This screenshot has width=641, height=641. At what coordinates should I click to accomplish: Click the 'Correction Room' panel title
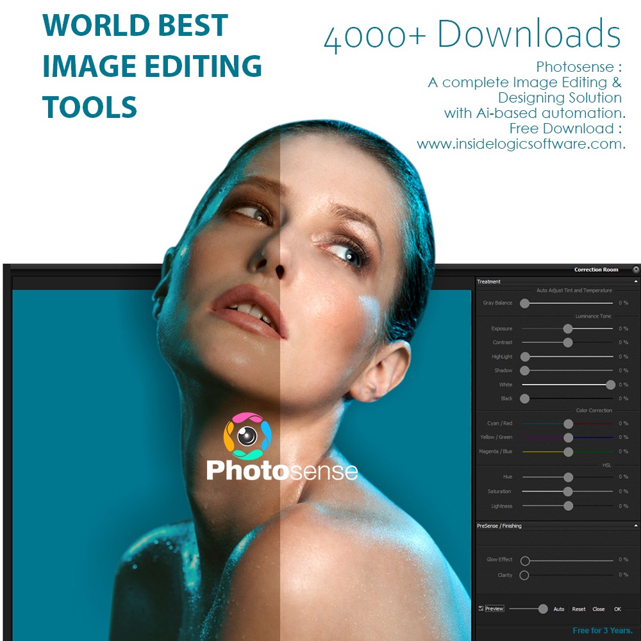596,269
